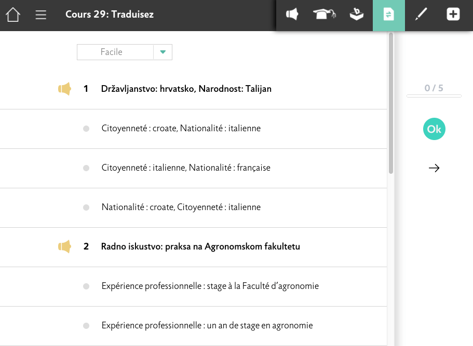Viewport: 473px width, 346px height.
Task: Open the letter box vocabulary exercise
Action: coord(356,15)
